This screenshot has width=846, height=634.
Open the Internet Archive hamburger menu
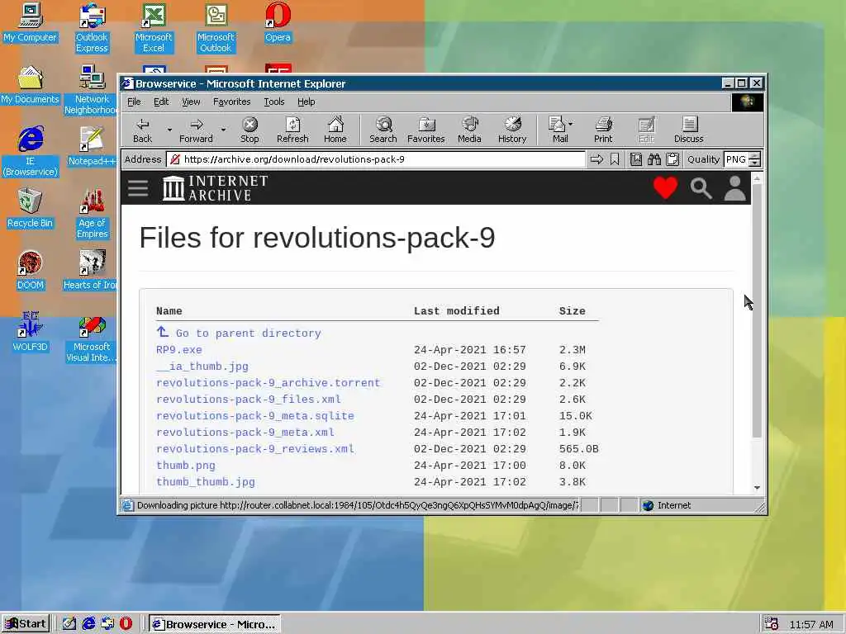click(x=138, y=187)
